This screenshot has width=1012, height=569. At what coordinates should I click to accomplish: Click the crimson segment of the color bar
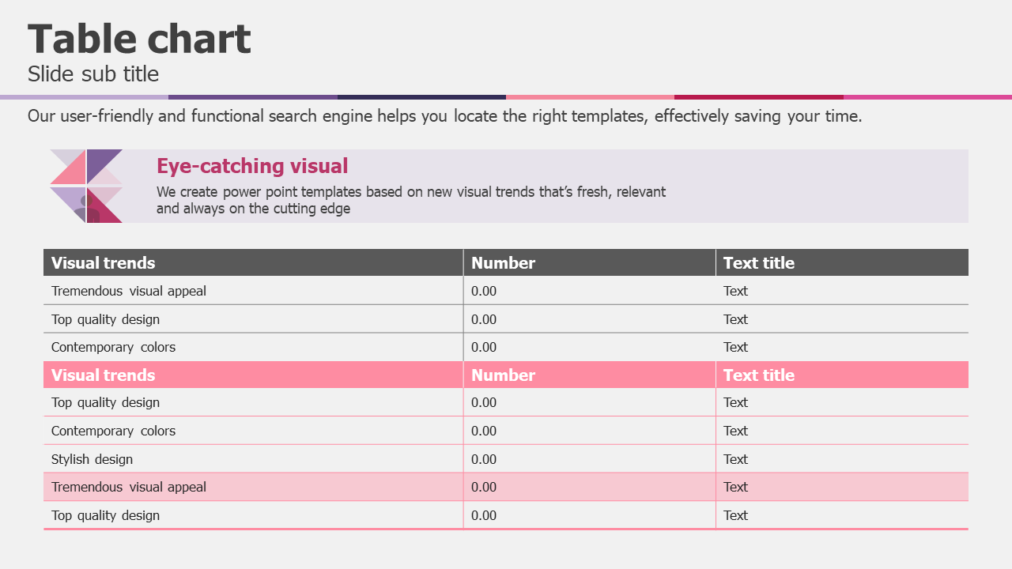pyautogui.click(x=758, y=97)
